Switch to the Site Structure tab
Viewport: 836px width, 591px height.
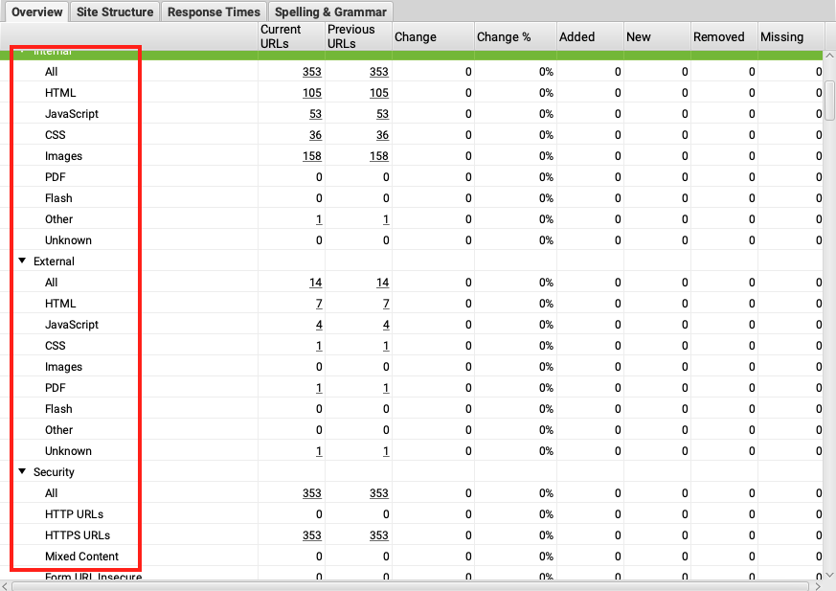pos(115,12)
